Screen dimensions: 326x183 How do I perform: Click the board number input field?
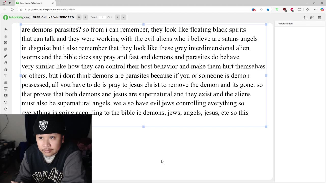(x=102, y=17)
